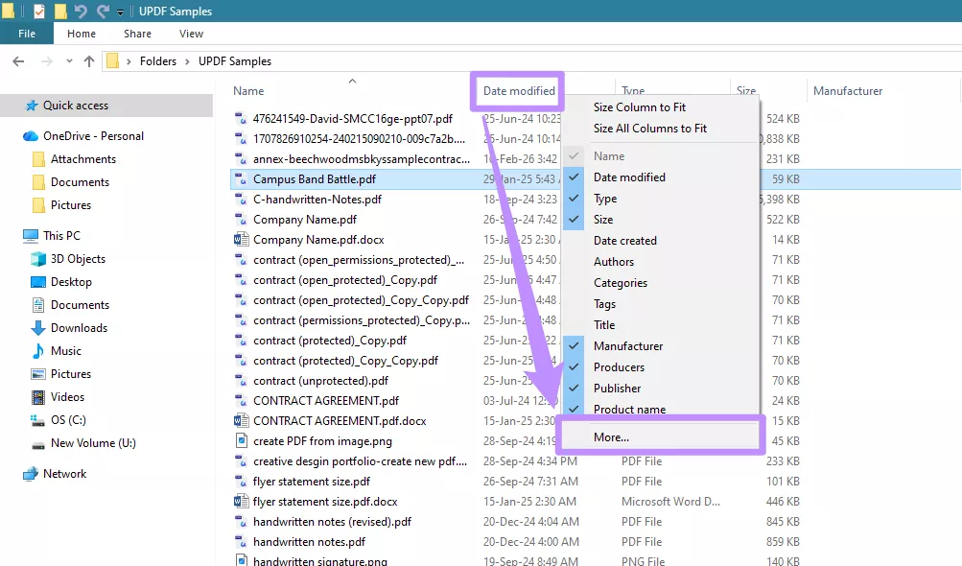
Task: Switch to the Share ribbon tab
Action: tap(137, 34)
